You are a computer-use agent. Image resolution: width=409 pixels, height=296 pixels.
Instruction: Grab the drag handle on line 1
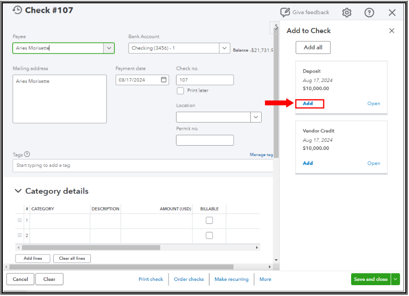(19, 220)
